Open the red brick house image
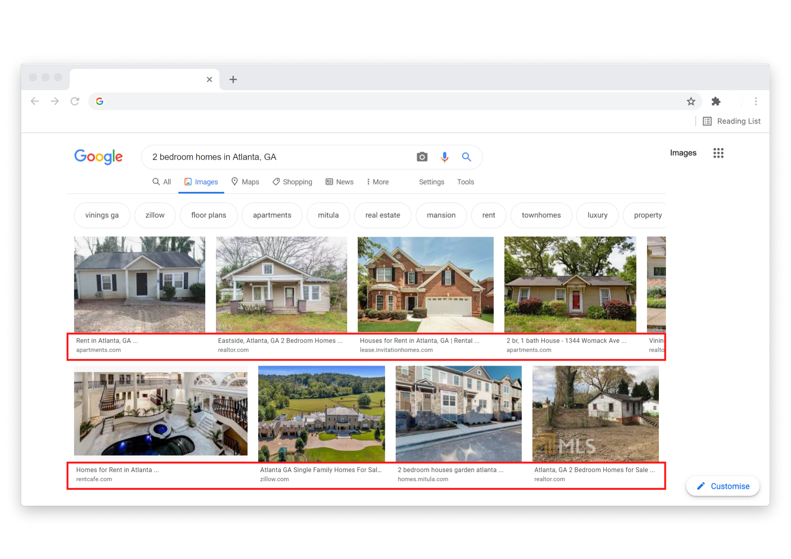The image size is (791, 559). (426, 284)
